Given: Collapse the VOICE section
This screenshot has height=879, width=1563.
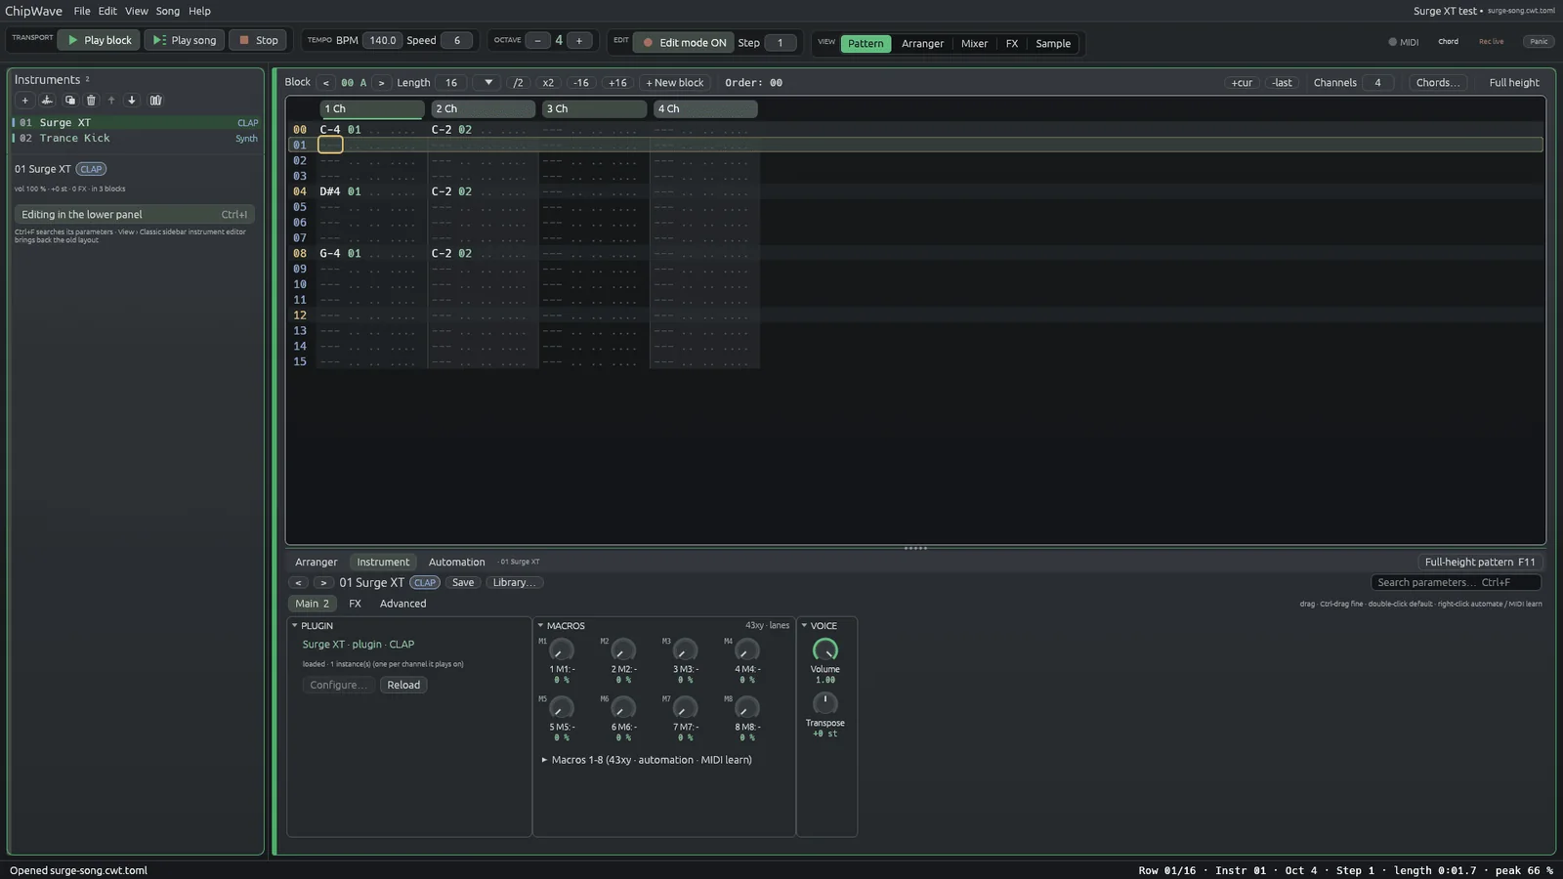Looking at the screenshot, I should tap(804, 626).
